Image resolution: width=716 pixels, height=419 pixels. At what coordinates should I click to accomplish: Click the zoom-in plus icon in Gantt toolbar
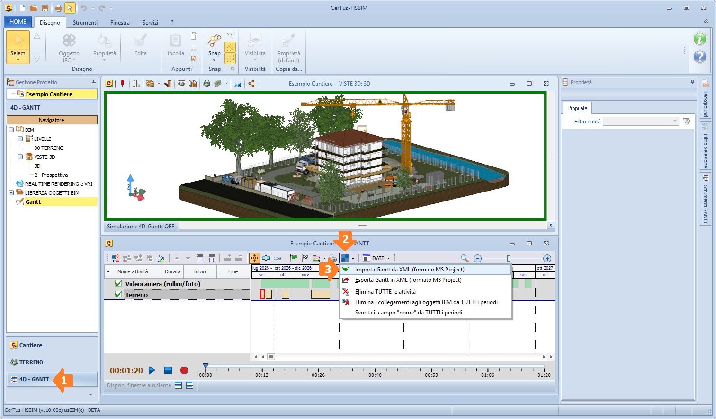(x=547, y=258)
